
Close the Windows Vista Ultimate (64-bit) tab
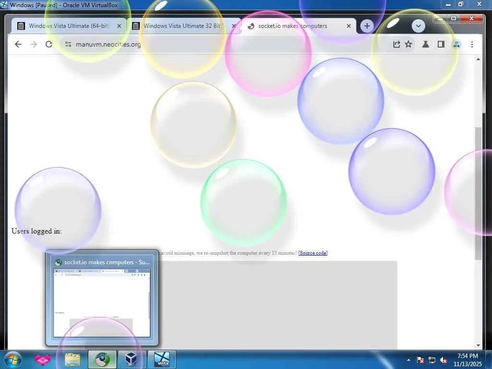coord(119,26)
